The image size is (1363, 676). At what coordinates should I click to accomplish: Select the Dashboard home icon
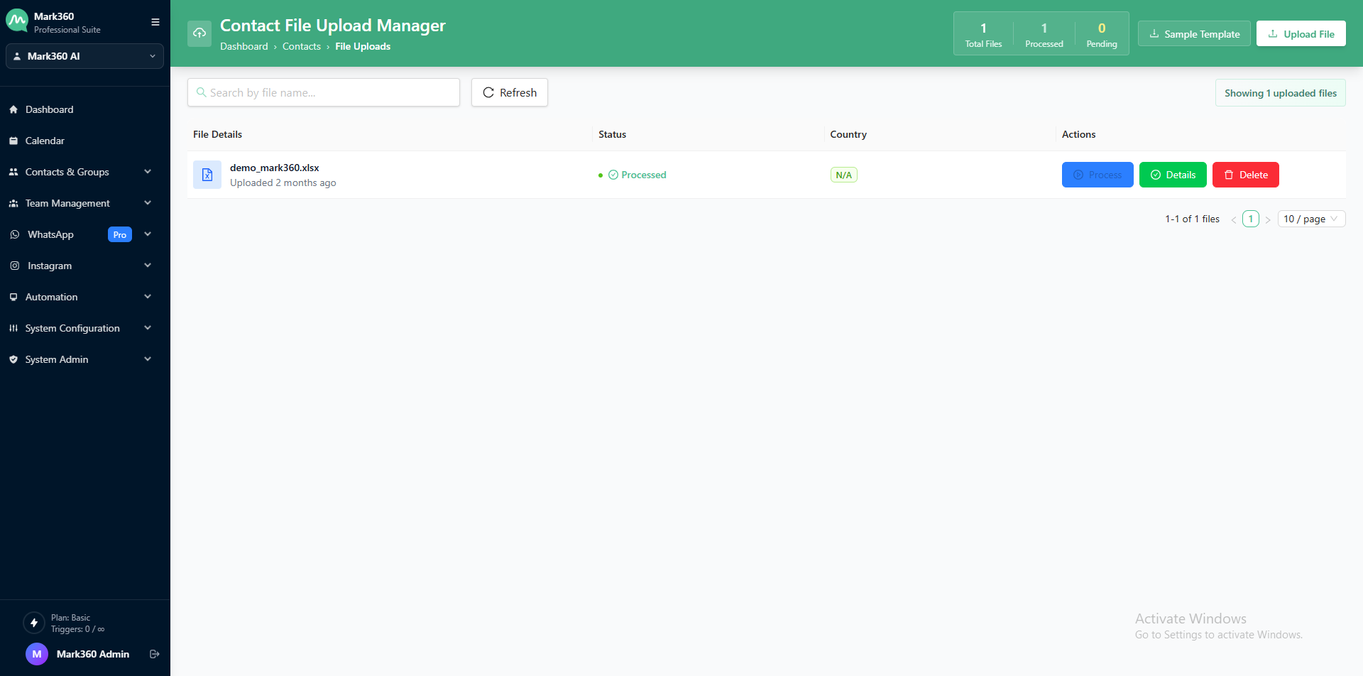coord(14,109)
